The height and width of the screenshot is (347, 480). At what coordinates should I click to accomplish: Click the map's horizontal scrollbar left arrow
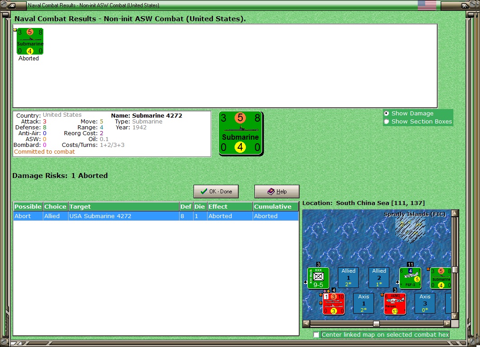(x=306, y=324)
